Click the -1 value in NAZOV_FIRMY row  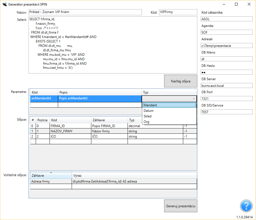[x=190, y=131]
